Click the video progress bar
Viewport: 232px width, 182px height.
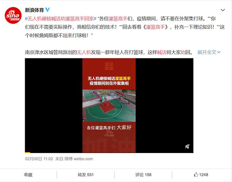tap(109, 152)
